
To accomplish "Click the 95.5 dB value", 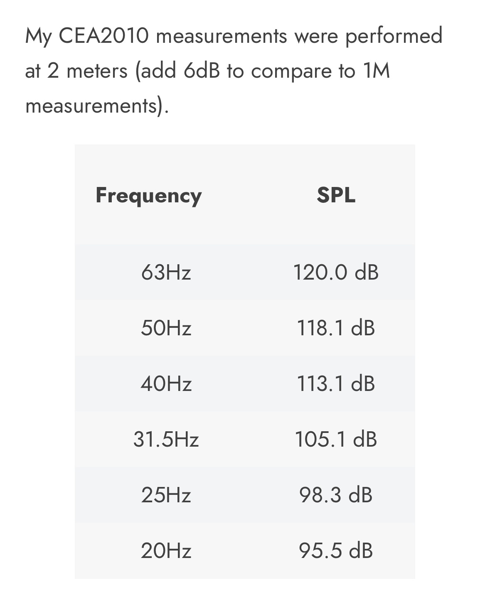I will pyautogui.click(x=336, y=551).
